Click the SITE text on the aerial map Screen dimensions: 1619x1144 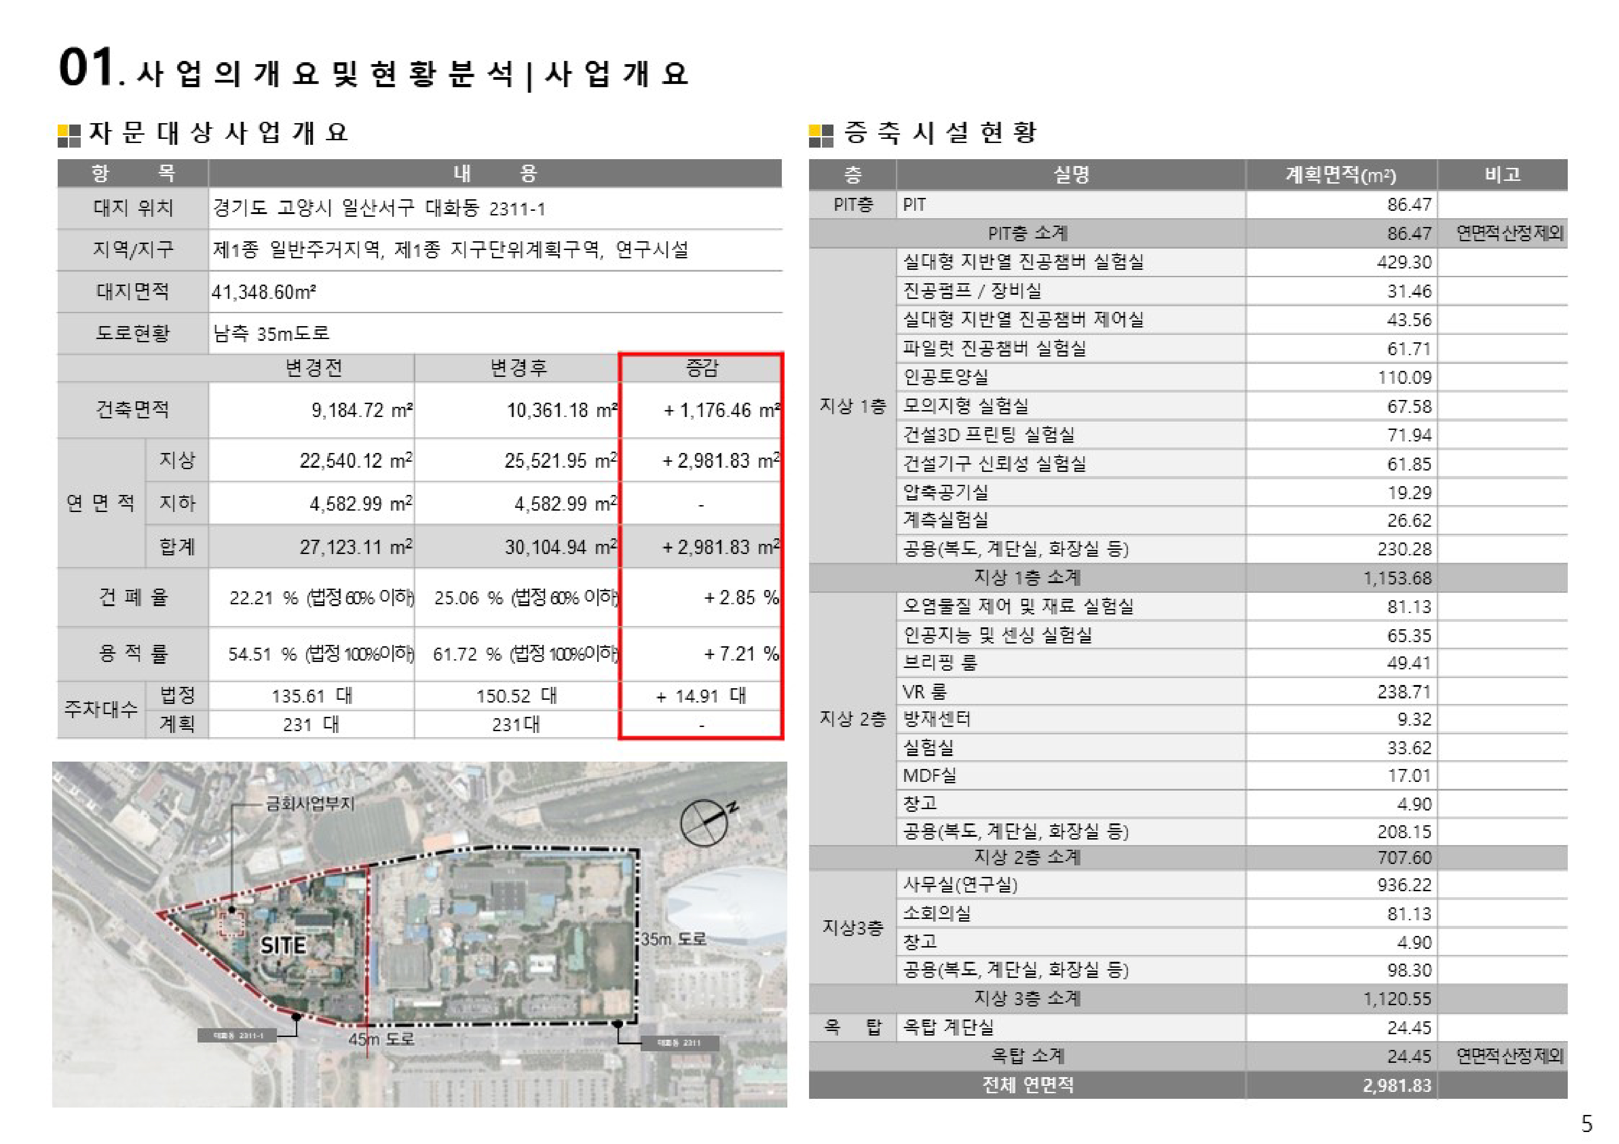click(x=283, y=945)
